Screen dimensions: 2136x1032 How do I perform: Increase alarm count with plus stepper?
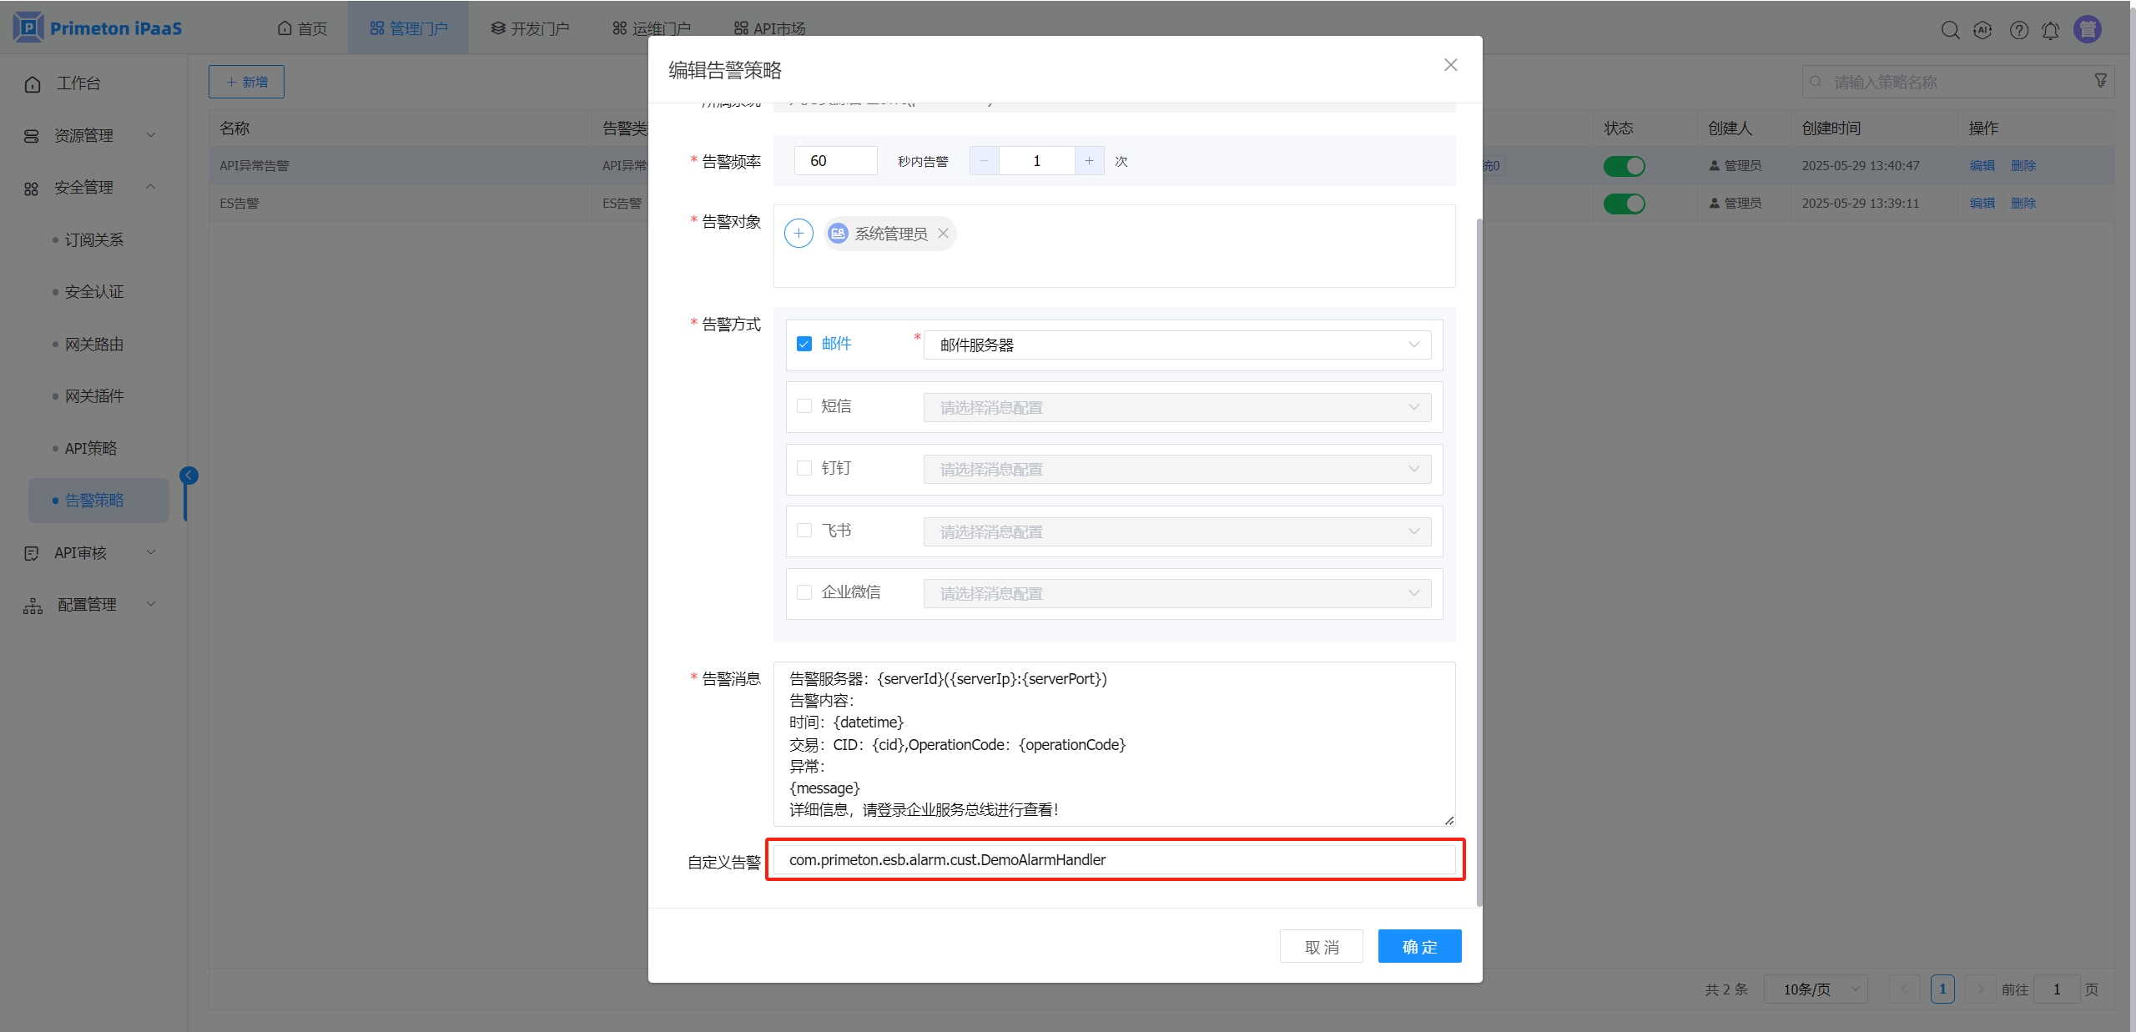click(1089, 161)
